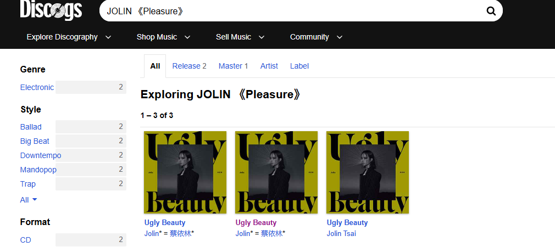Image resolution: width=555 pixels, height=247 pixels.
Task: Expand the Explore Discography menu
Action: point(69,37)
